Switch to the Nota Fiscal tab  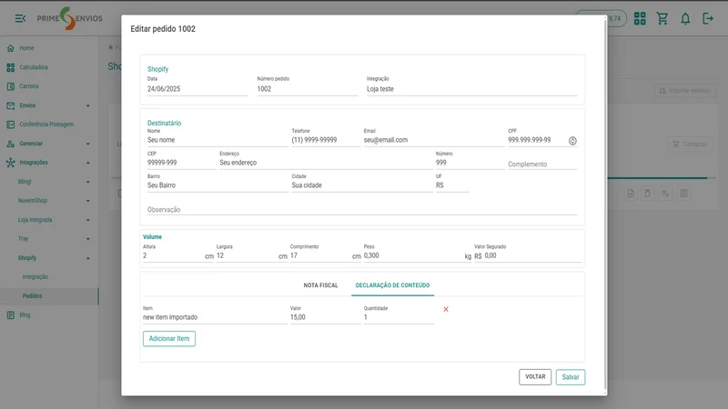point(321,285)
